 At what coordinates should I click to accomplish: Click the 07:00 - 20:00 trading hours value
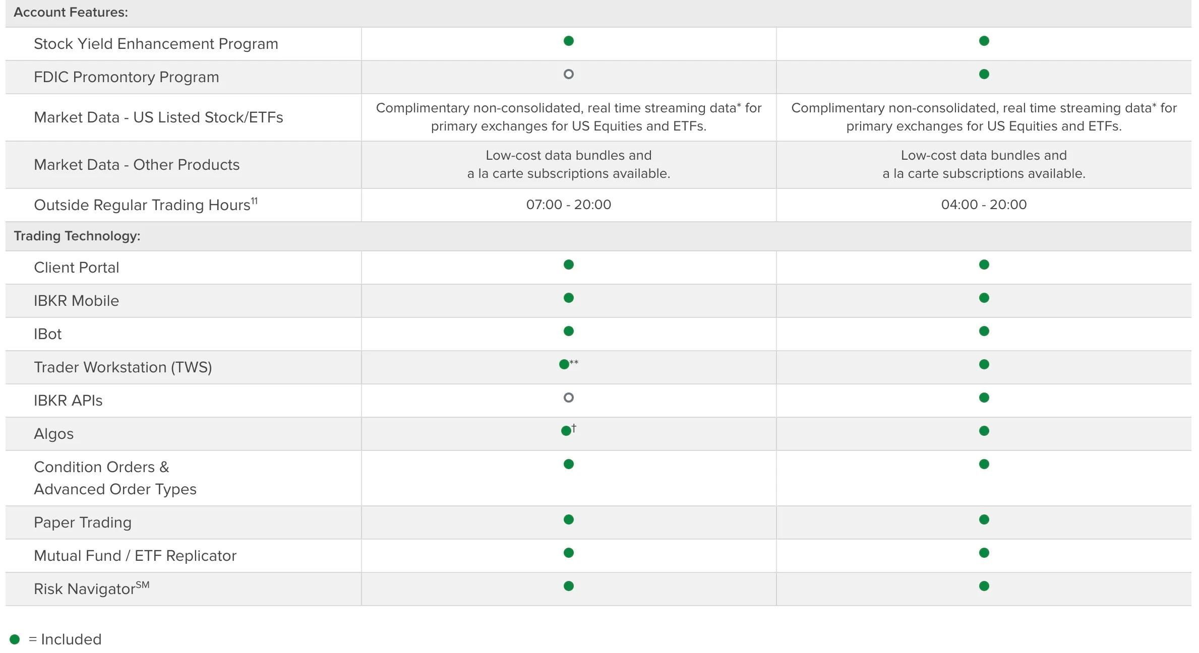pyautogui.click(x=568, y=205)
